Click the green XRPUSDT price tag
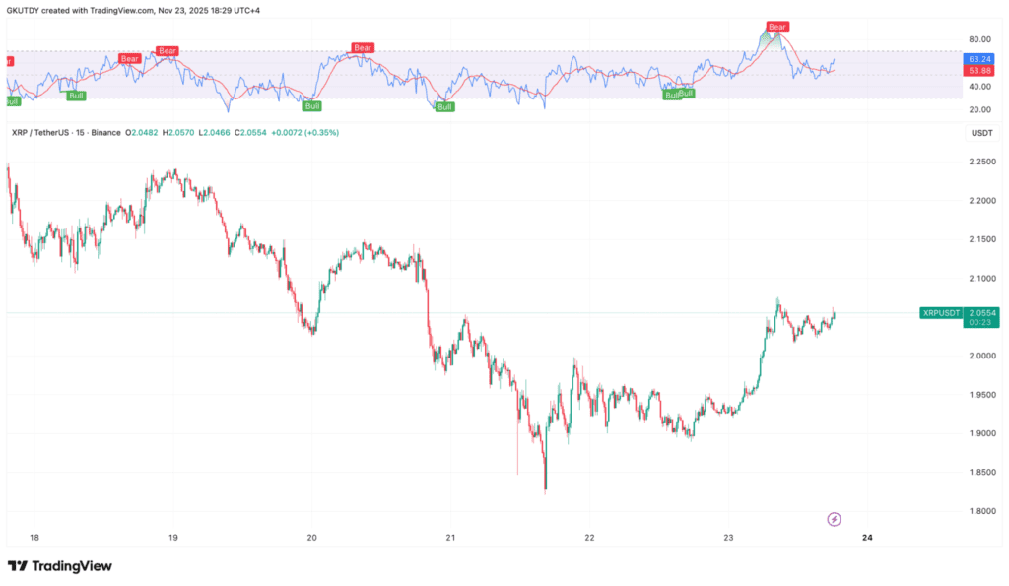Viewport: 1009px width, 586px height. [940, 312]
